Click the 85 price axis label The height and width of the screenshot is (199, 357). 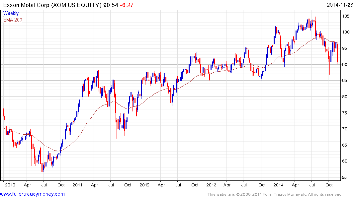pyautogui.click(x=345, y=81)
